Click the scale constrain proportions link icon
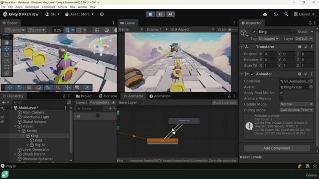This screenshot has width=319, height=179. pos(255,65)
